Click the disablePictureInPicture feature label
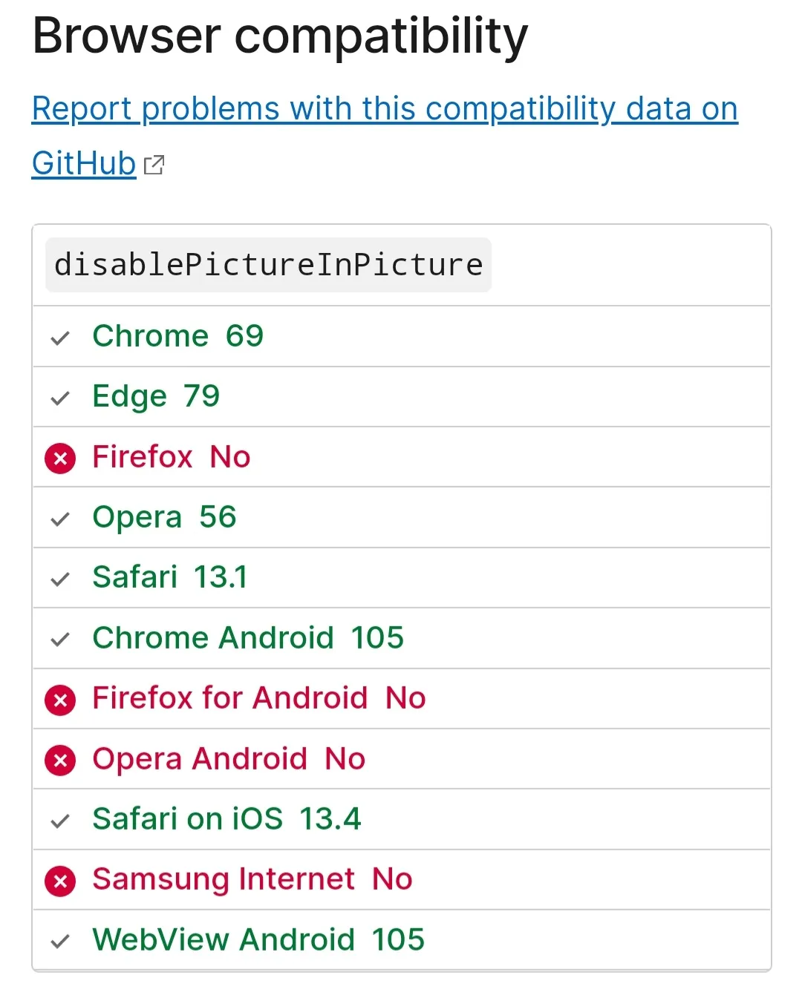This screenshot has height=998, width=802. [x=268, y=265]
